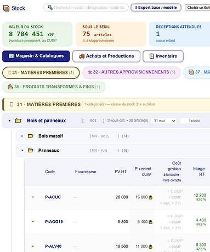Sort by the Code column header
The image size is (210, 252).
pyautogui.click(x=50, y=171)
